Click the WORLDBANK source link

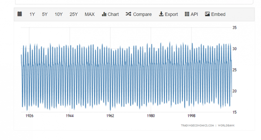click(226, 126)
